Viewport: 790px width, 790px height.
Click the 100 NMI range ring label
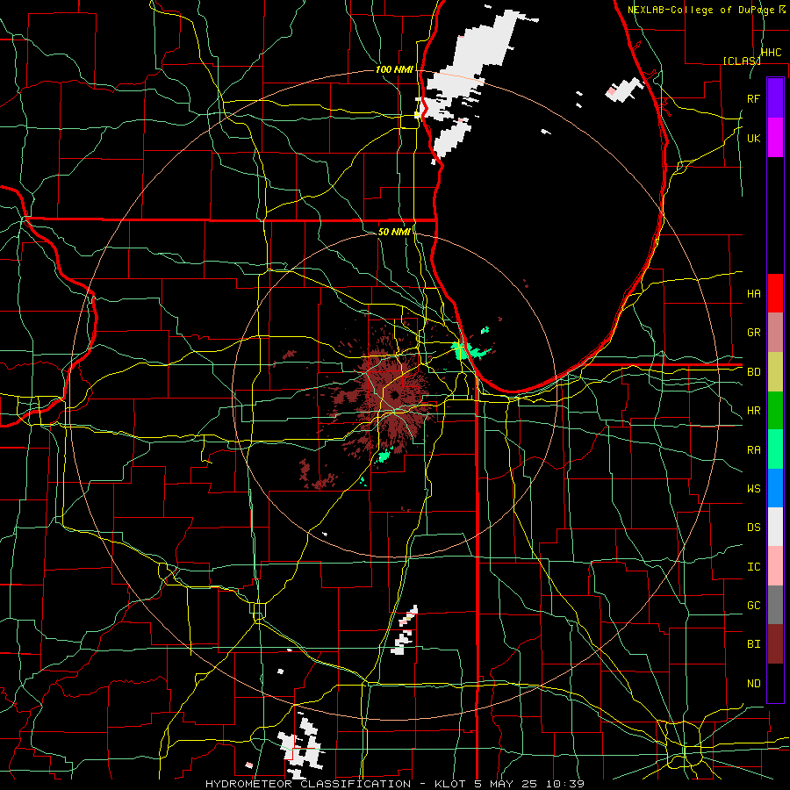[394, 69]
